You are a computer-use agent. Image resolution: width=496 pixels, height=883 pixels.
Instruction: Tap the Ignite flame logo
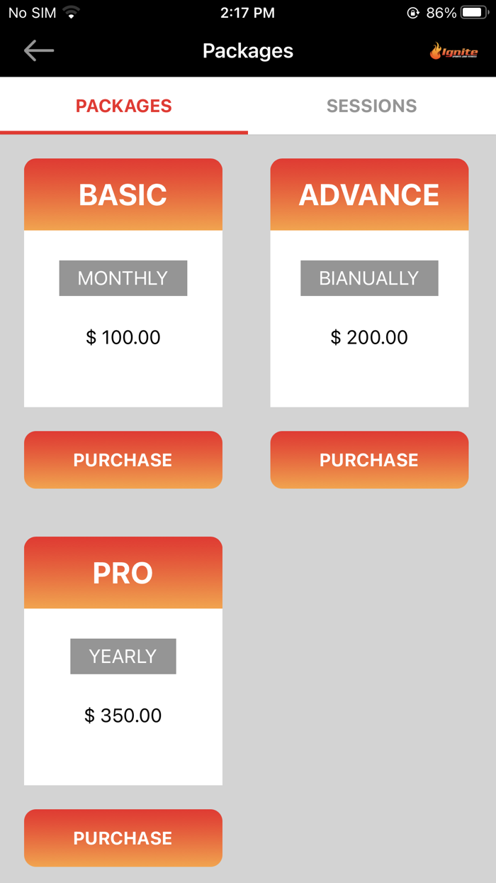[x=453, y=52]
